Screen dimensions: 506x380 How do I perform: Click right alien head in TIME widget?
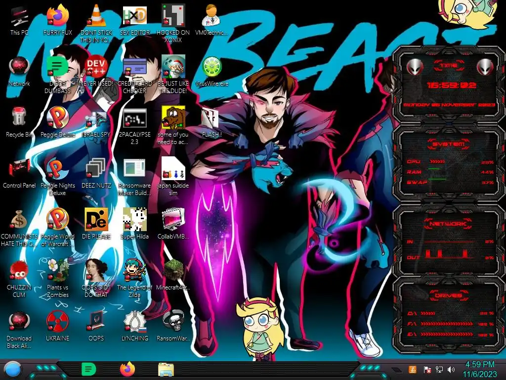(x=485, y=67)
